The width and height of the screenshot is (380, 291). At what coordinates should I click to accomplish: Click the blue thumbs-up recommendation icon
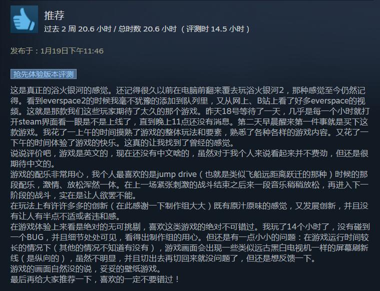(x=24, y=19)
